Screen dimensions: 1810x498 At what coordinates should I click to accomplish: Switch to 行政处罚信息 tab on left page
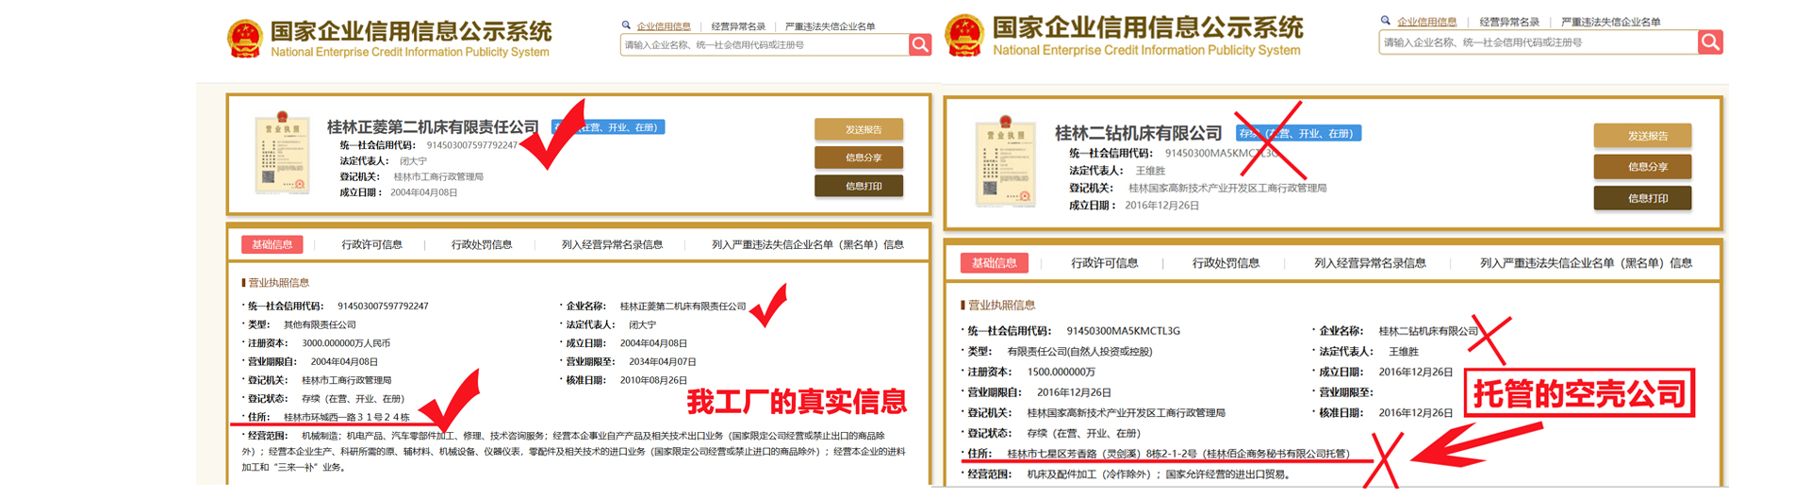482,244
